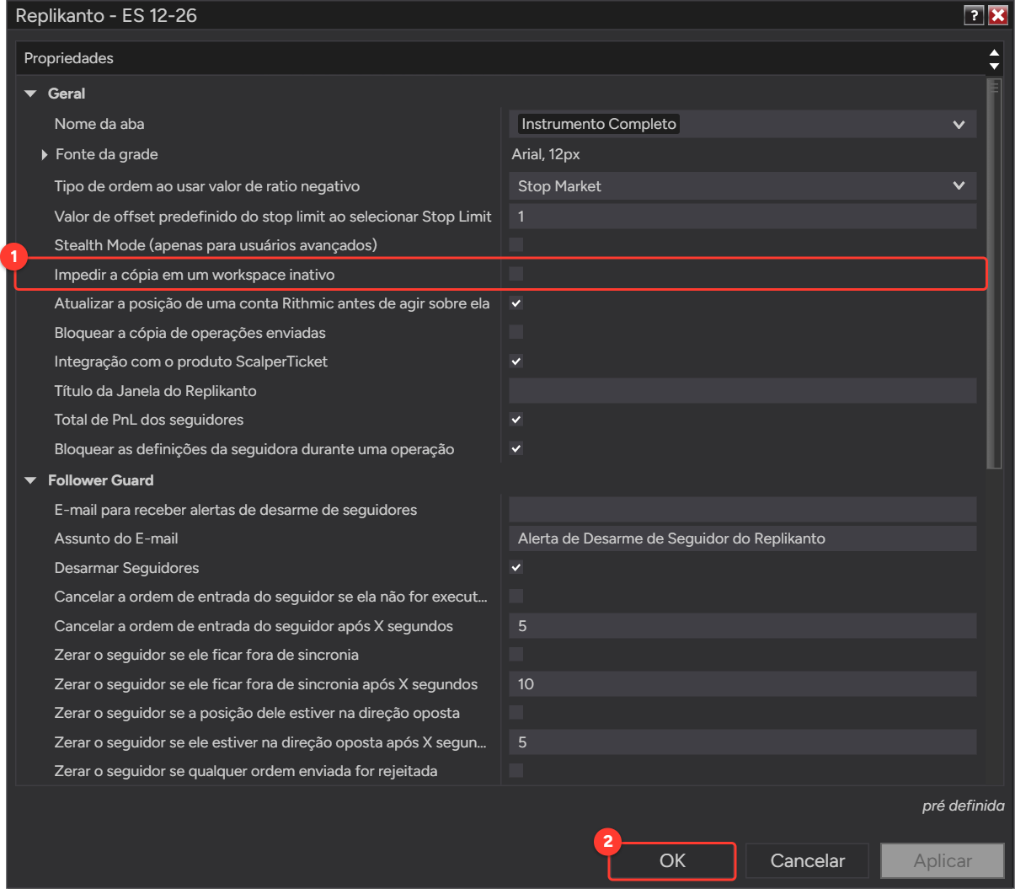Click the Propriedades panel down arrow
The width and height of the screenshot is (1015, 889).
(995, 66)
